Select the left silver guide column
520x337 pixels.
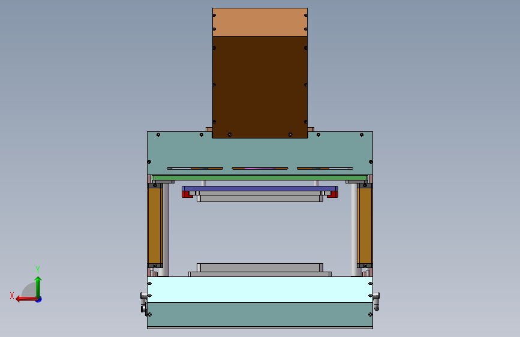pyautogui.click(x=166, y=230)
